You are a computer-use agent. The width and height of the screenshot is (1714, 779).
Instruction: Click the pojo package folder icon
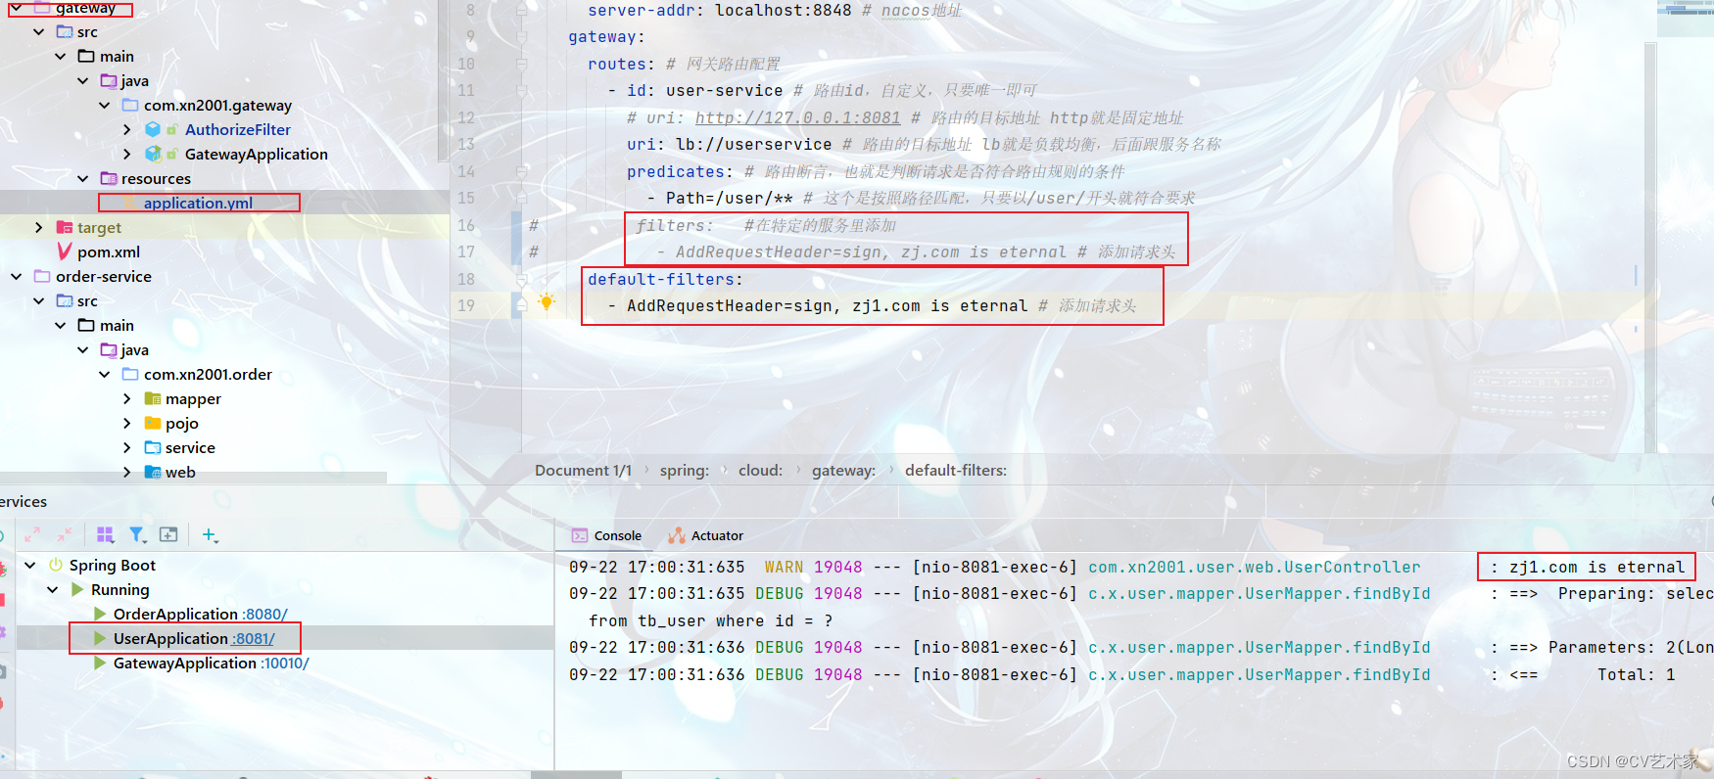click(153, 423)
